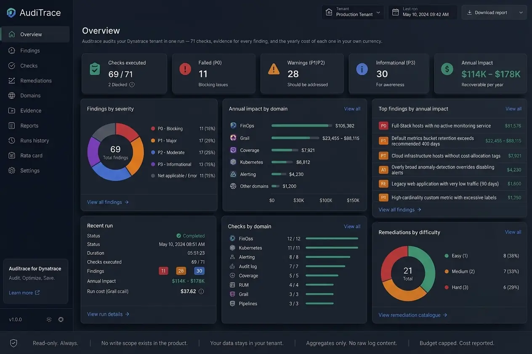The height and width of the screenshot is (354, 532).
Task: Click A1 badge for anomaly-detection overrides finding
Action: click(383, 170)
